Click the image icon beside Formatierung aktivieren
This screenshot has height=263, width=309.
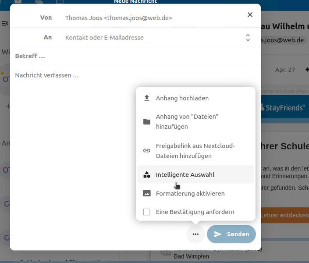(147, 193)
